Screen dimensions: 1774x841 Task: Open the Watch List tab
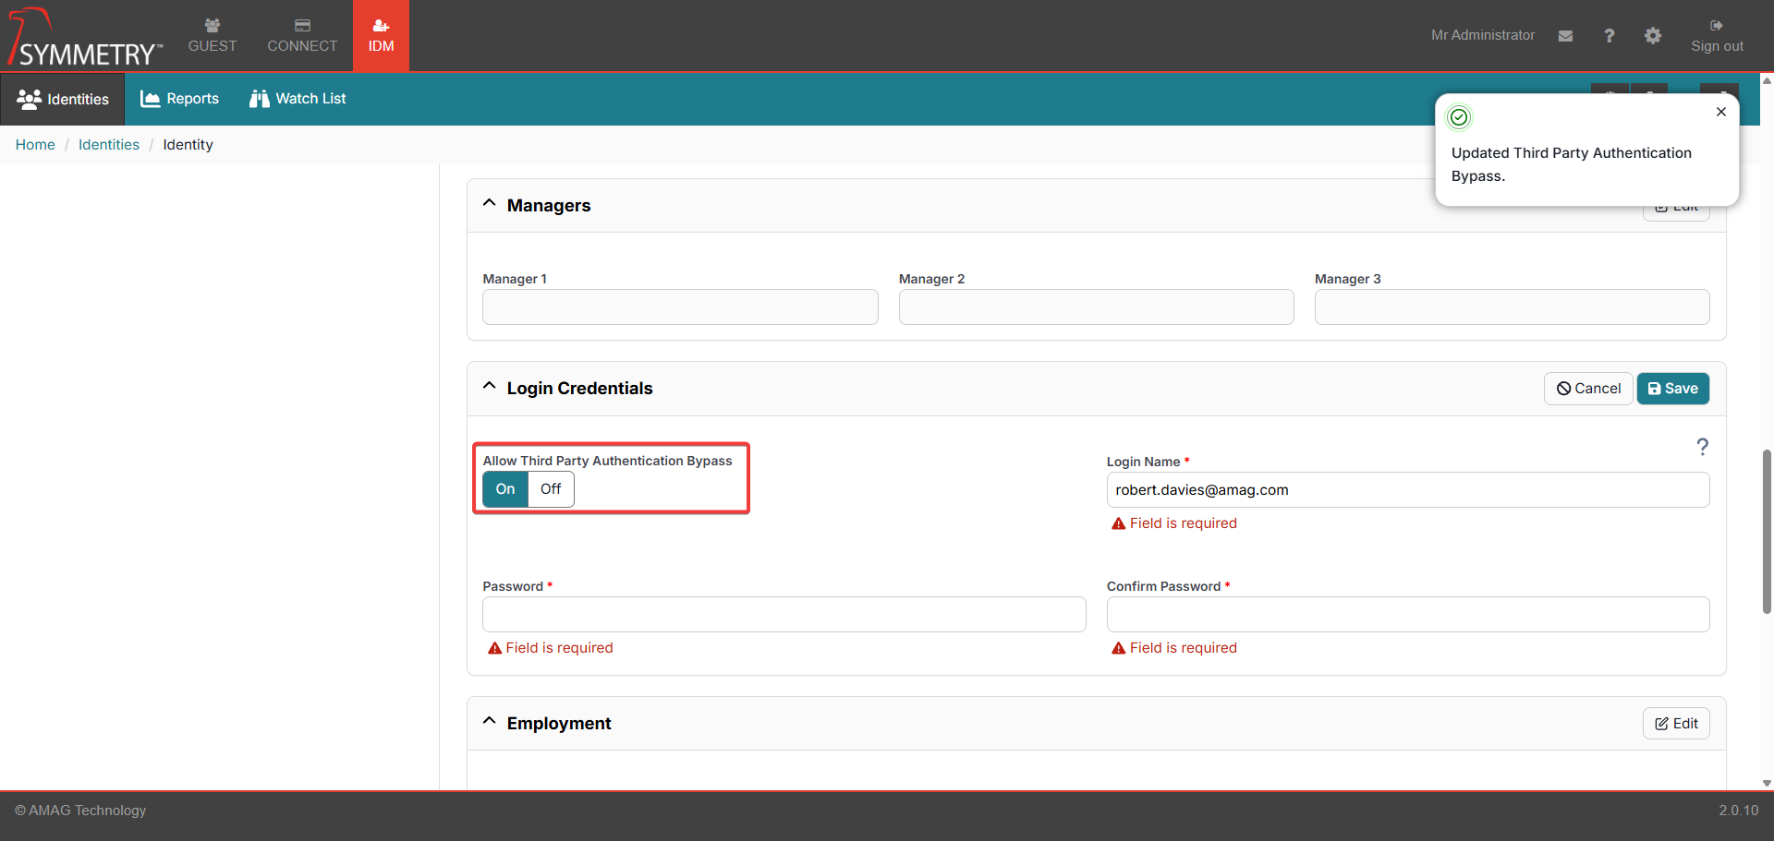(x=298, y=99)
